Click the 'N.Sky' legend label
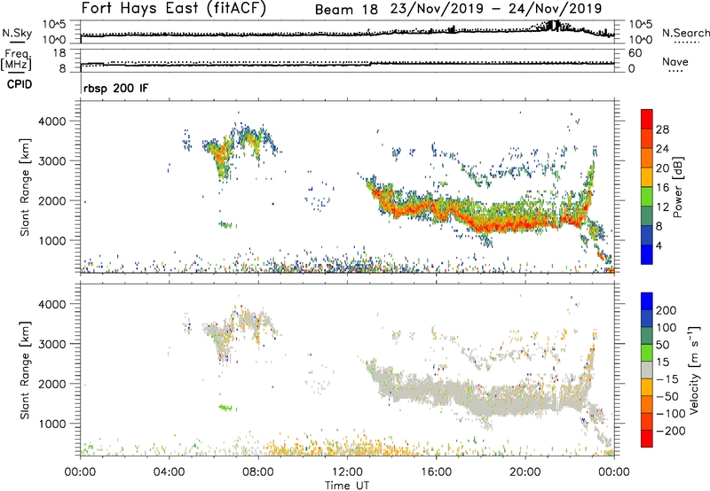 coord(17,33)
